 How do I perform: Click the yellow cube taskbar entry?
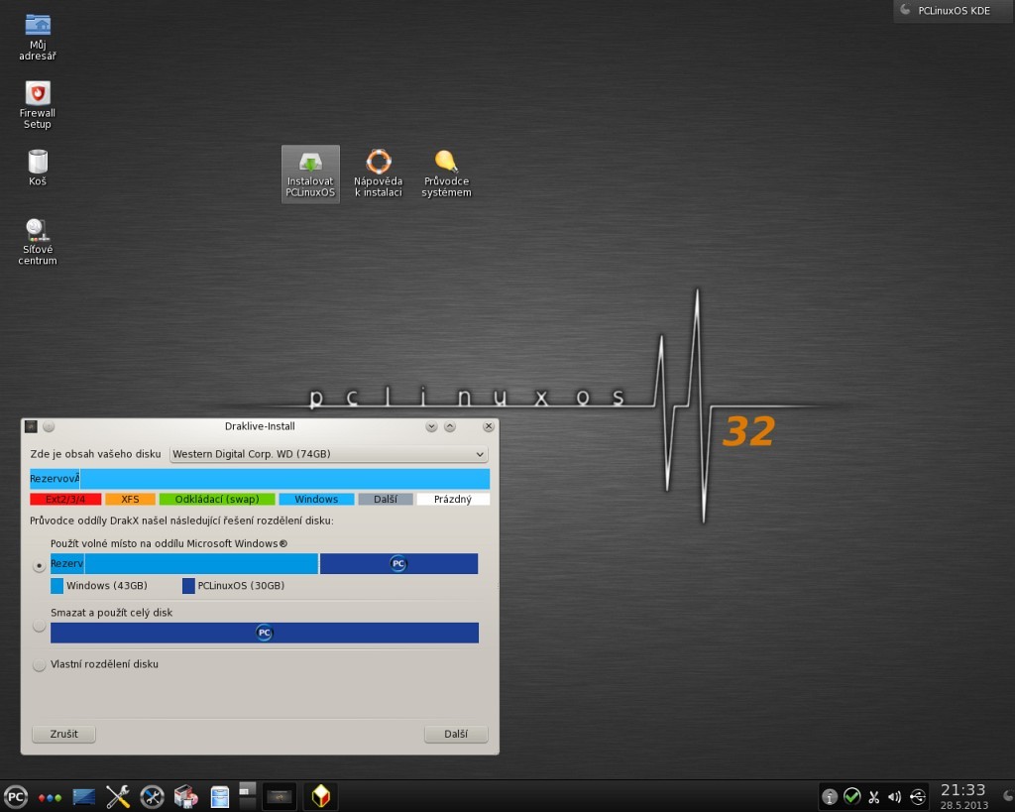coord(320,796)
